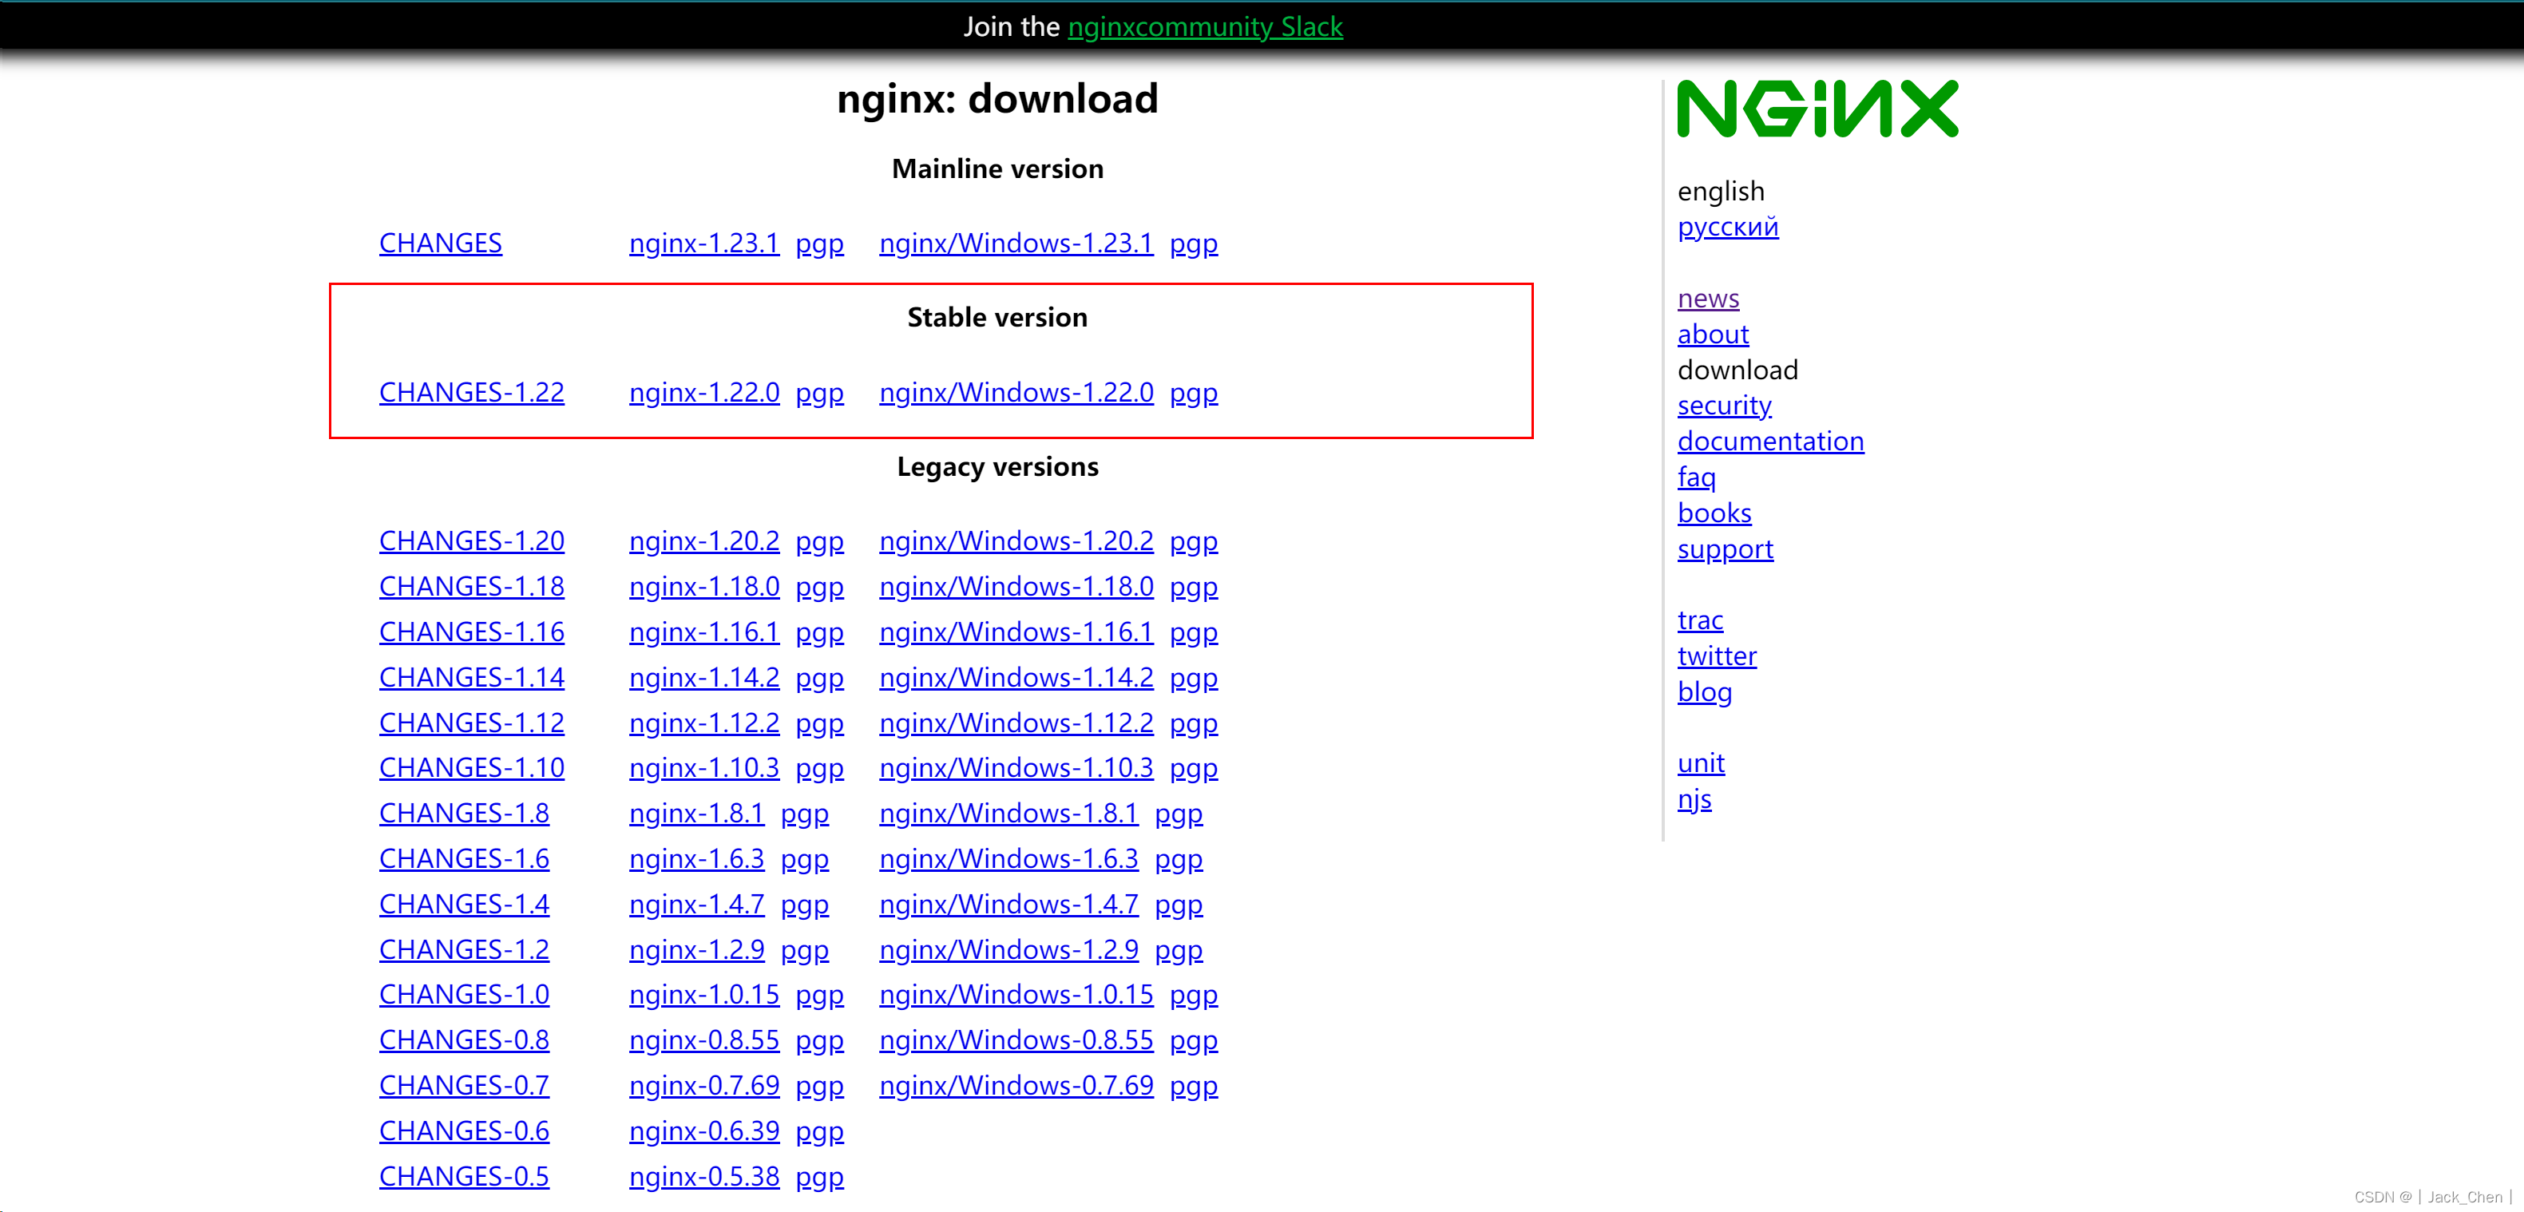The width and height of the screenshot is (2524, 1212).
Task: Download nginx-1.20.2 legacy source
Action: [704, 541]
